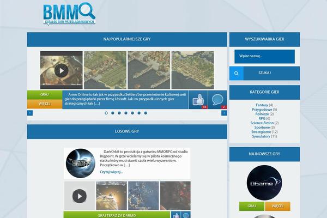Screen dimensions: 327x218
Task: Click the NAJNOWSZE GRY header
Action: 264,154
